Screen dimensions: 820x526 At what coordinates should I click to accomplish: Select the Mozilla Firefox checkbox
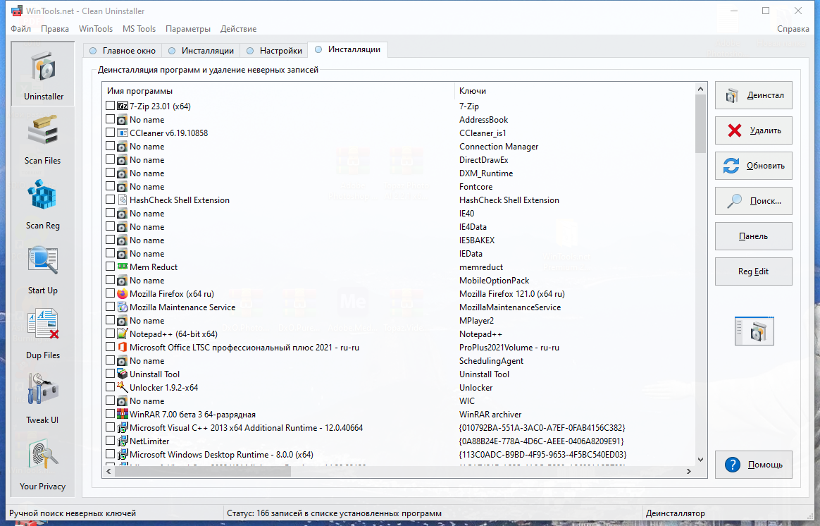point(110,293)
